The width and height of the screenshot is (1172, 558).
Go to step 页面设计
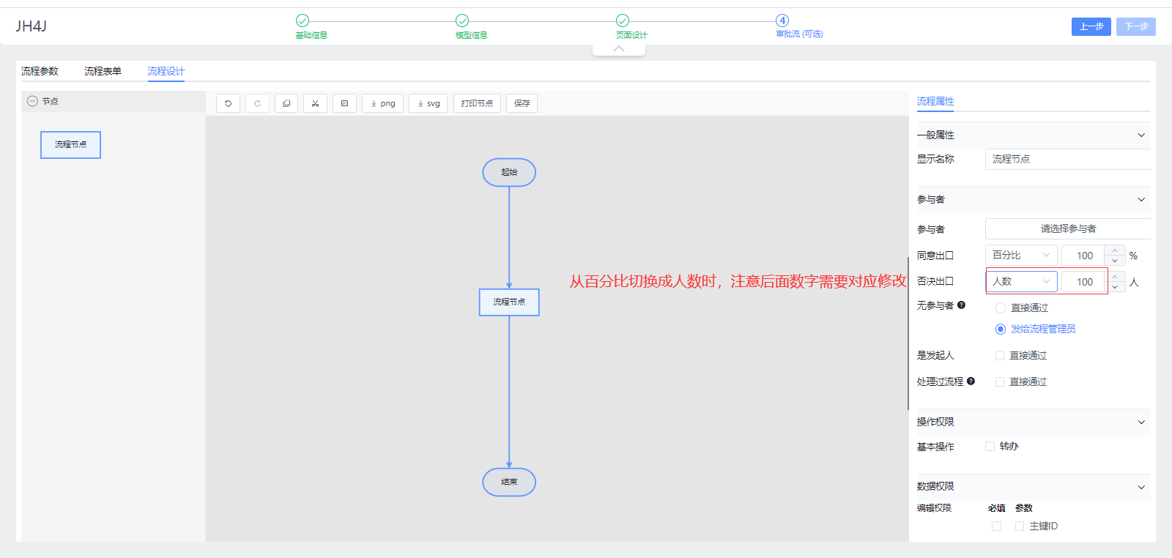pos(631,26)
